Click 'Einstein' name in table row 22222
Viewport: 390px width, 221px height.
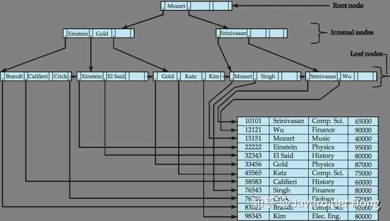tap(285, 147)
